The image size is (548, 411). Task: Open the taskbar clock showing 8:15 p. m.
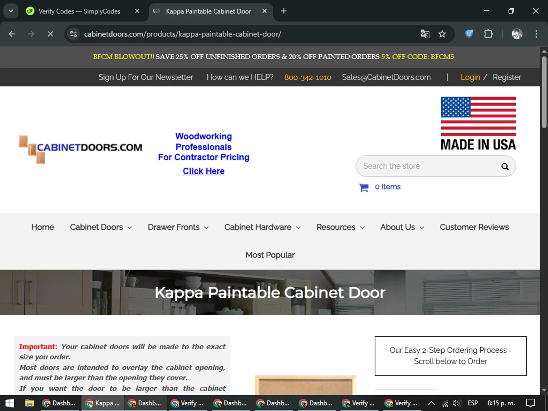[501, 403]
